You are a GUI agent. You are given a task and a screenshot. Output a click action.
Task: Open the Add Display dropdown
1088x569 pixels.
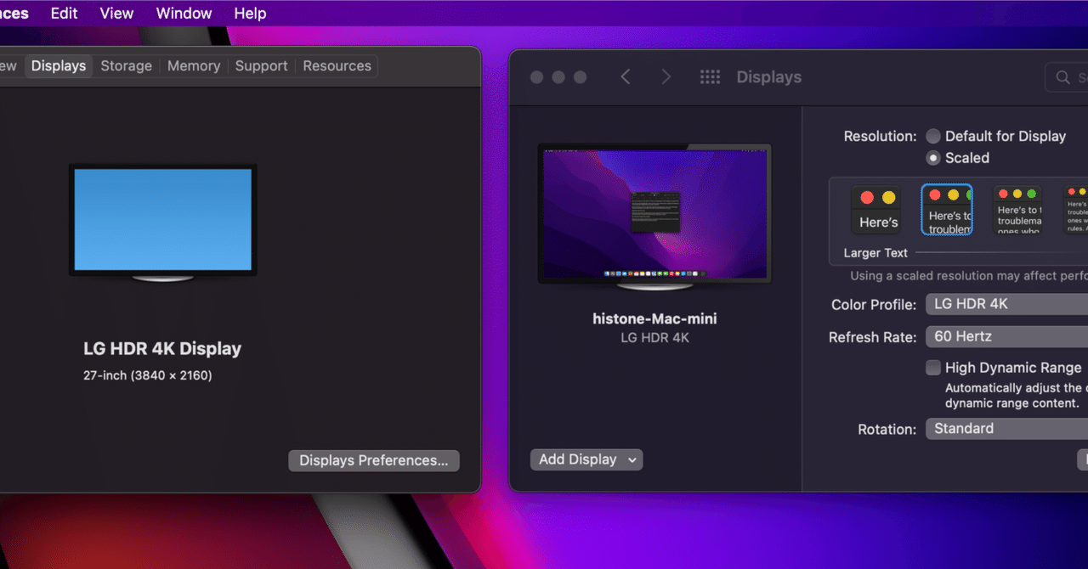[x=586, y=459]
